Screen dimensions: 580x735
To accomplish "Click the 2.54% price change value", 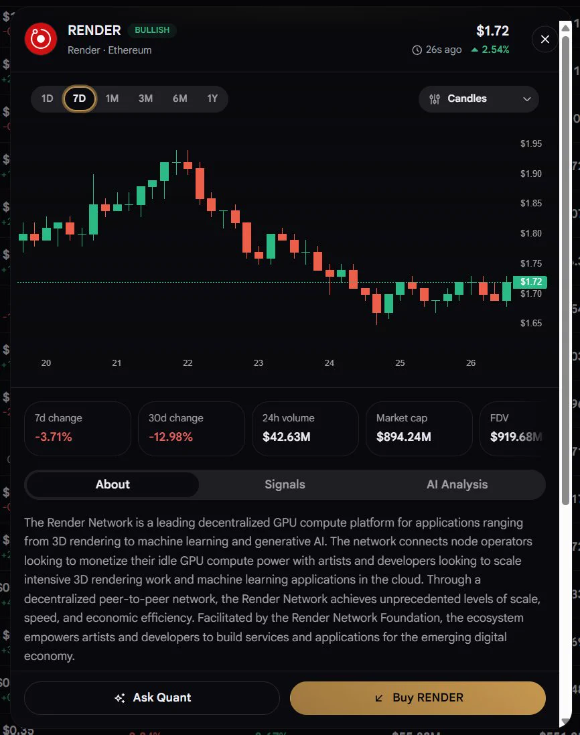I will (x=495, y=49).
